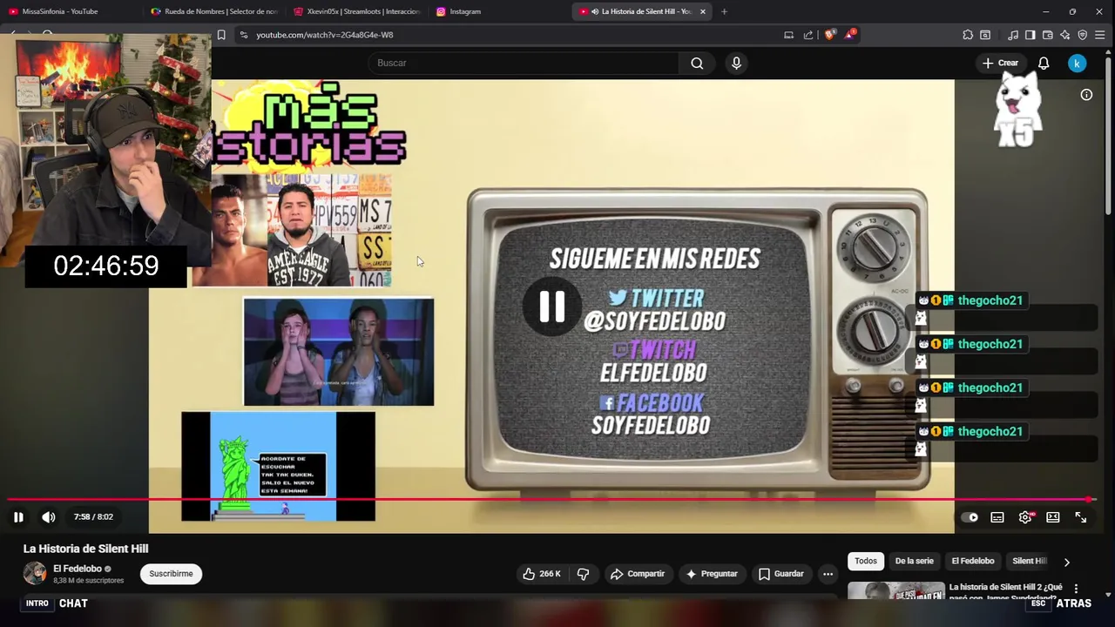
Task: Open the player settings gear
Action: click(1025, 517)
